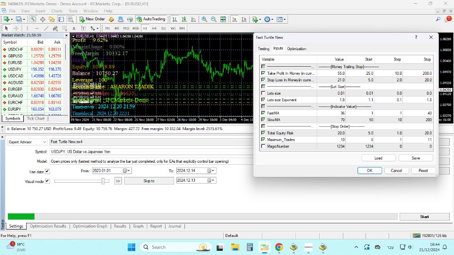Zoom in on the chart
The image size is (454, 255).
[x=204, y=19]
